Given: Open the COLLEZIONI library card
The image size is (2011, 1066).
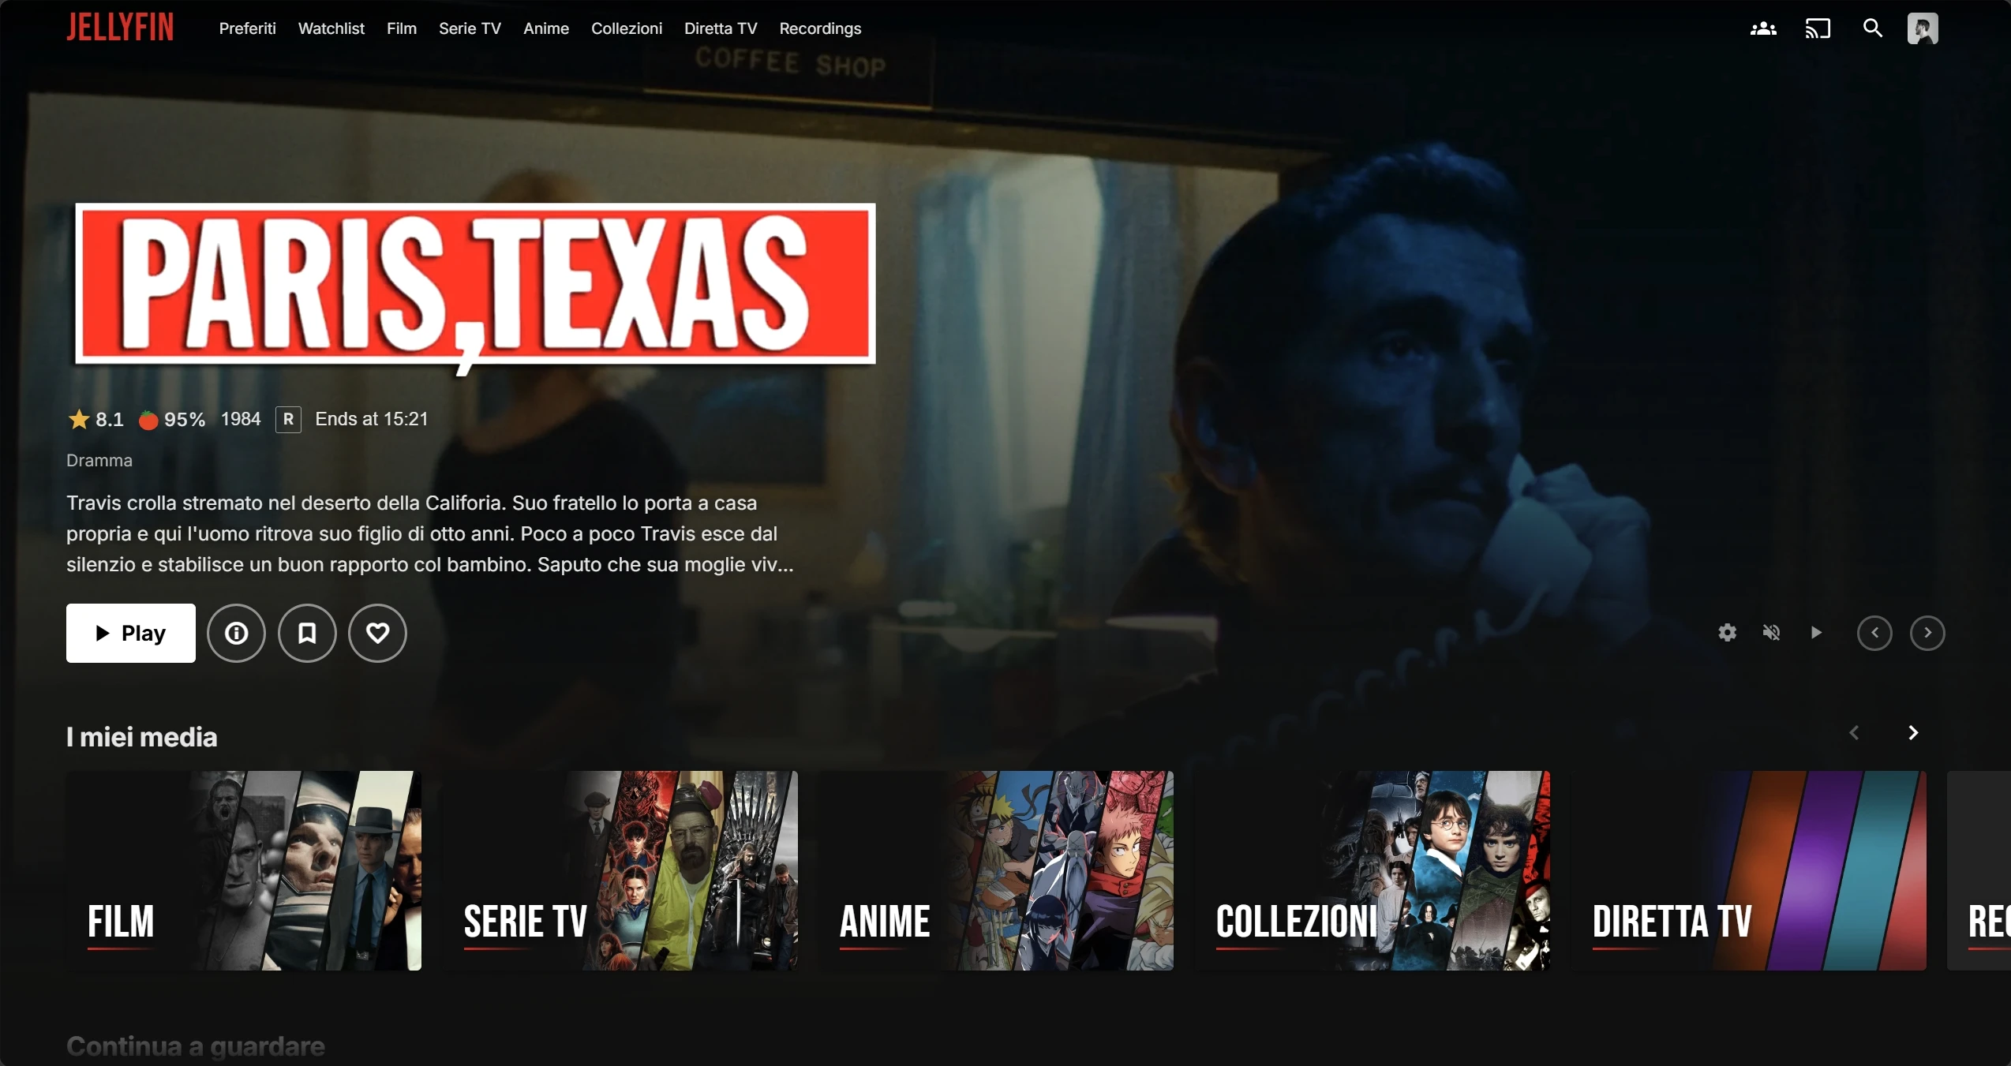Looking at the screenshot, I should point(1372,870).
